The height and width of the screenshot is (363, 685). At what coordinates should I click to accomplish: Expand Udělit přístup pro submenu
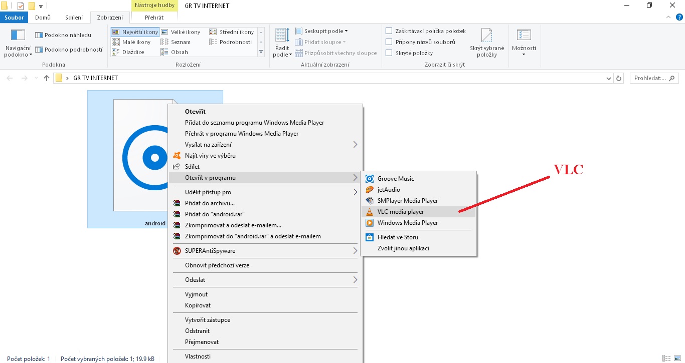[265, 192]
